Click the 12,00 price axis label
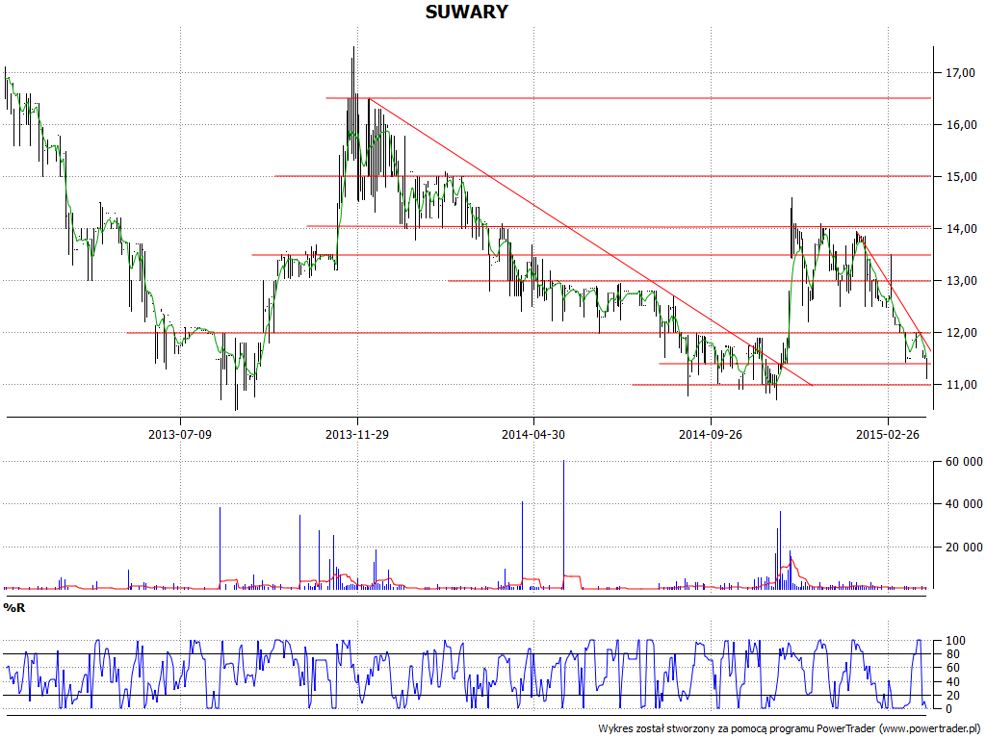The image size is (986, 739). point(962,332)
